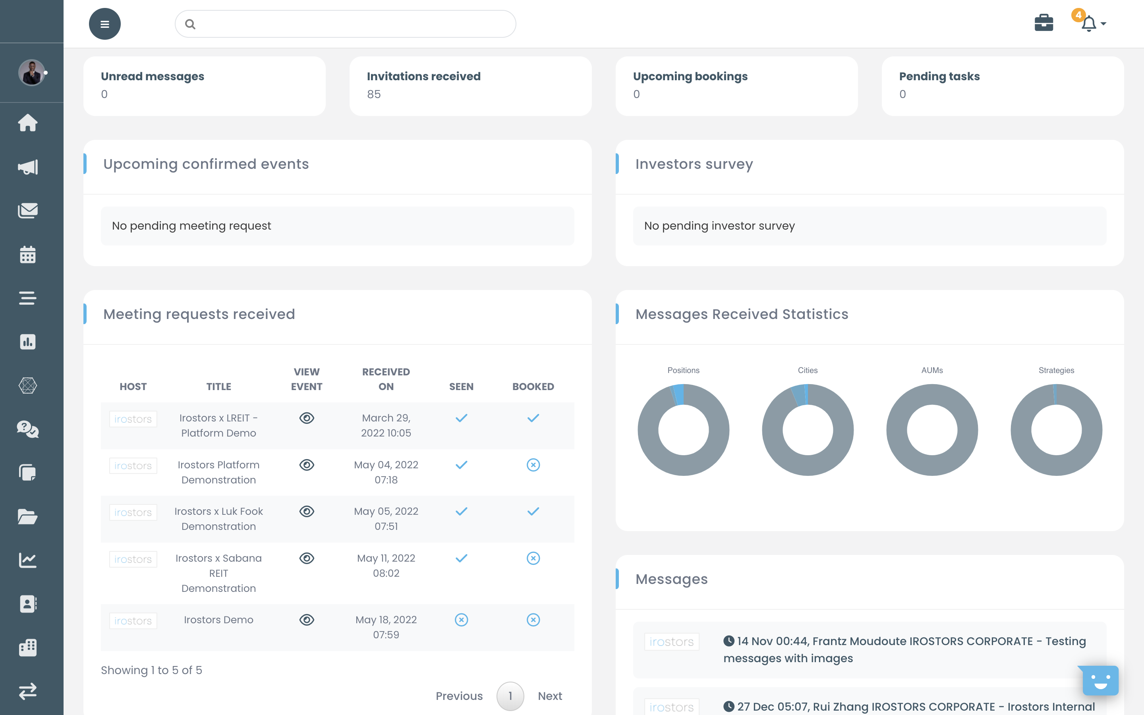The width and height of the screenshot is (1144, 715).
Task: Click the briefcase icon in header
Action: (x=1044, y=23)
